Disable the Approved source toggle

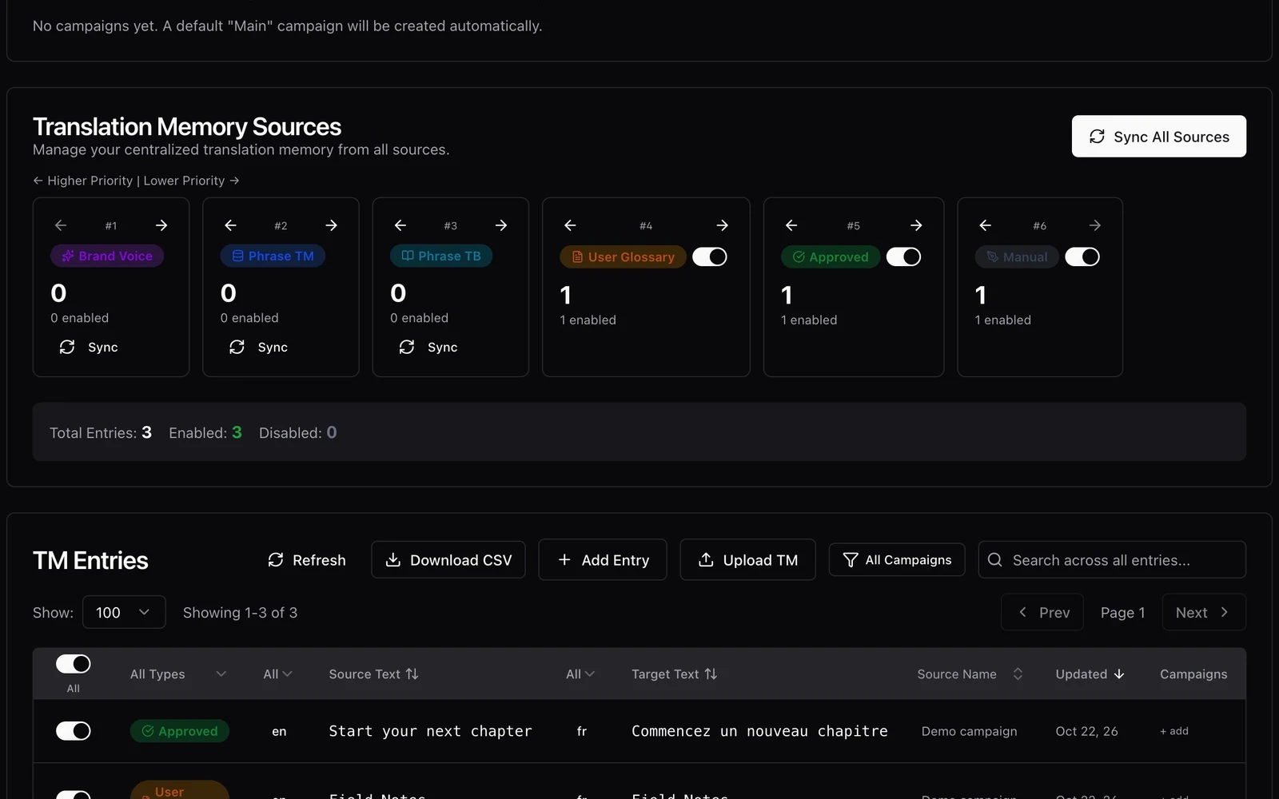[x=904, y=256]
